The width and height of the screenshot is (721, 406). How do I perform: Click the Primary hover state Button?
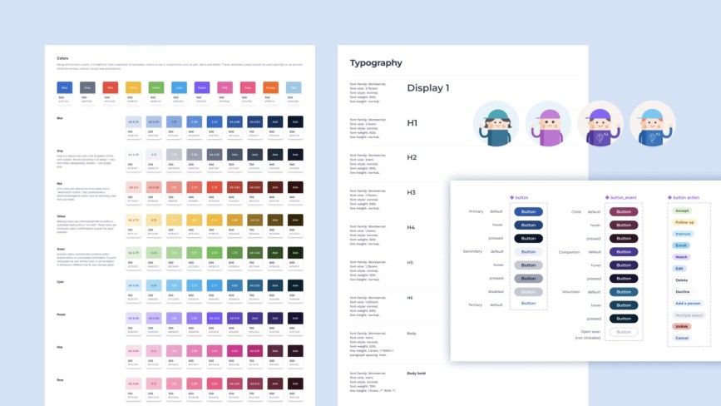(x=528, y=225)
